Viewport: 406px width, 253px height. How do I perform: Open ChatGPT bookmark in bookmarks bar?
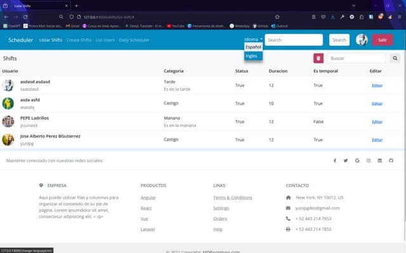click(x=11, y=26)
